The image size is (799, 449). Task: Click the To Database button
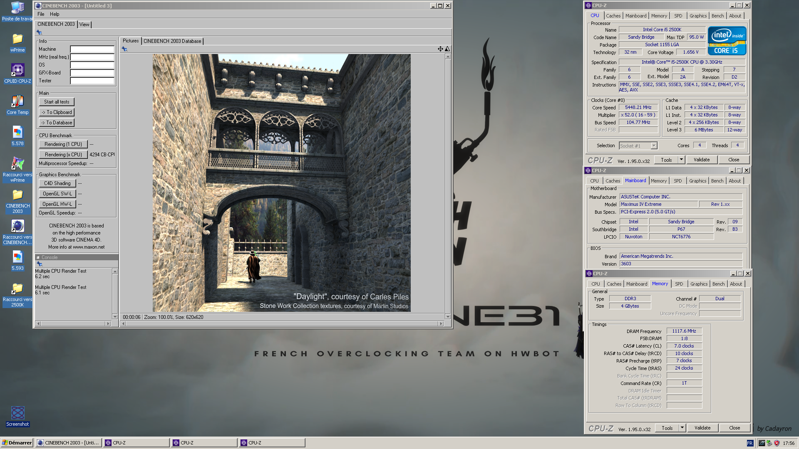57,123
